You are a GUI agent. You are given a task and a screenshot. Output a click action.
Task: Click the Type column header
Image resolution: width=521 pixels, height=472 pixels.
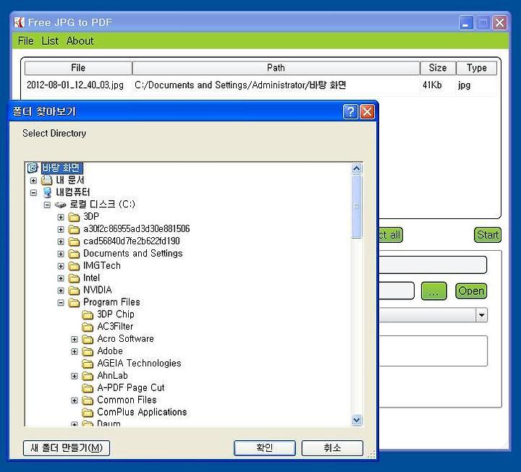tap(476, 68)
